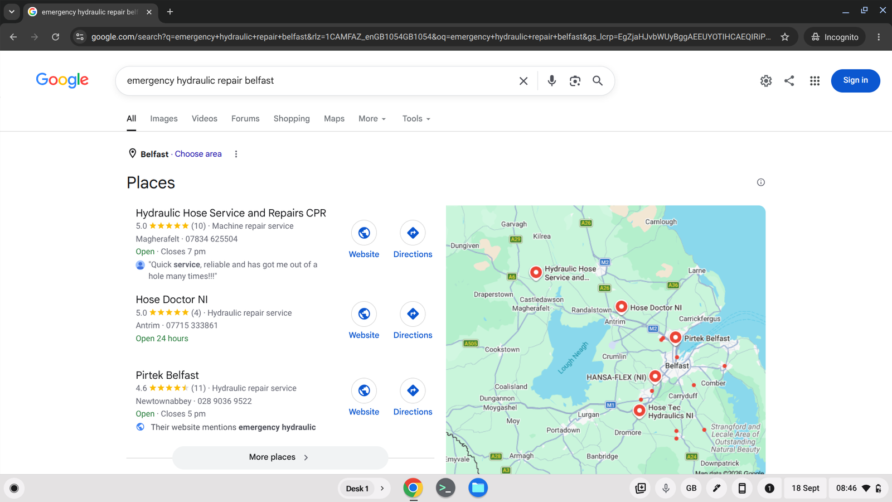
Task: Close the emergency hydraulic repair tab
Action: [x=149, y=12]
